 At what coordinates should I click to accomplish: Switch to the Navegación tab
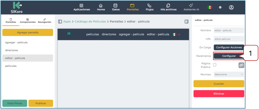pos(45,21)
